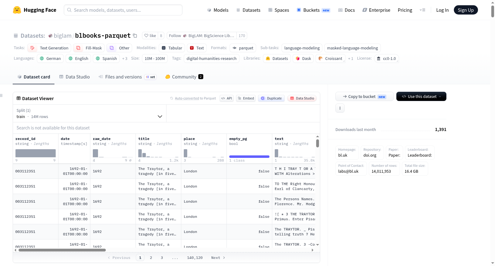Click the cc0-1.0 license tag

click(386, 58)
